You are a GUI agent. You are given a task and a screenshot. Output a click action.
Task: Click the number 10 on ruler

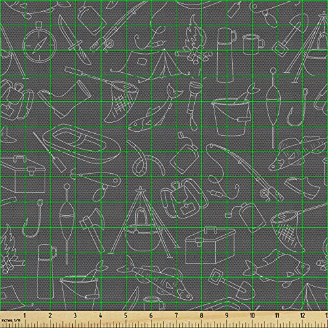click(252, 316)
